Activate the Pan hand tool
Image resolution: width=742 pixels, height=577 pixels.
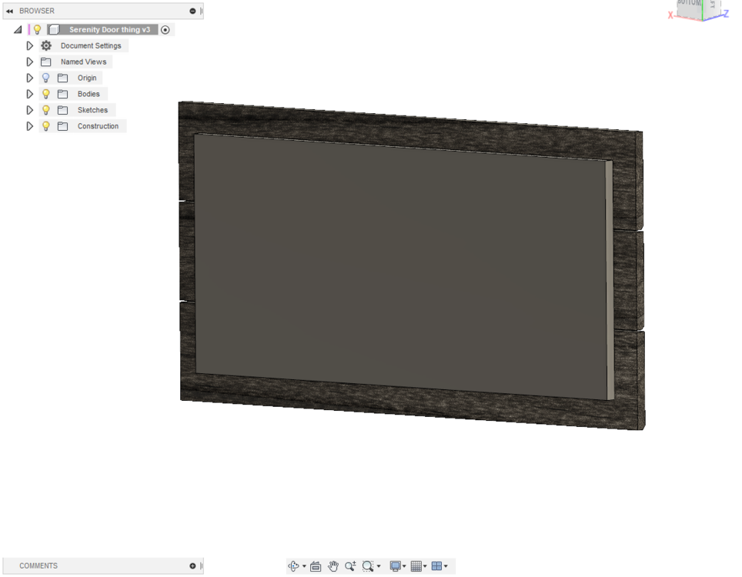pos(333,566)
